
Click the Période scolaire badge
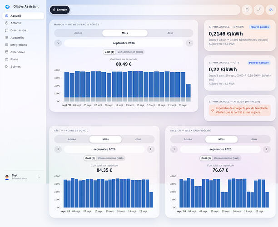[259, 63]
